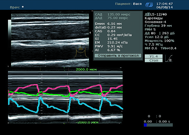Click the 'Глубина 39 мм' depth parameter
The image size is (189, 135).
158,26
